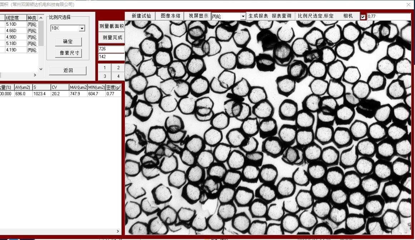Image resolution: width=415 pixels, height=240 pixels.
Task: Click the 0.77 density input field
Action: pos(389,16)
